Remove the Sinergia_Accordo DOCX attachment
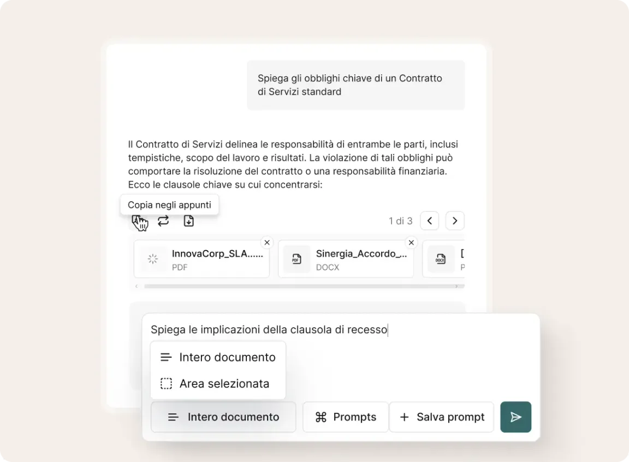 (411, 242)
